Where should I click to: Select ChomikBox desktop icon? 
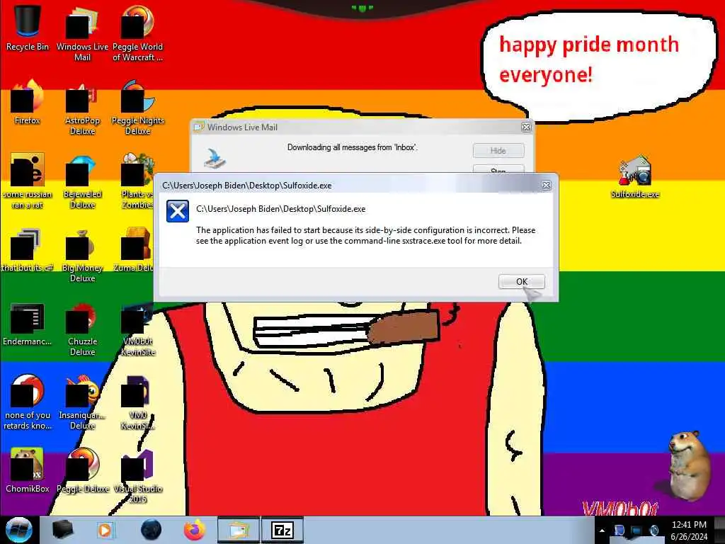click(28, 470)
